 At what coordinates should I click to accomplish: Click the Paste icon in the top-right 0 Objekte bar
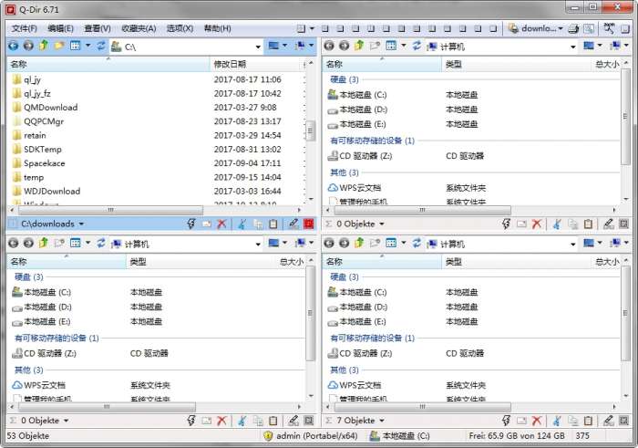tap(589, 224)
